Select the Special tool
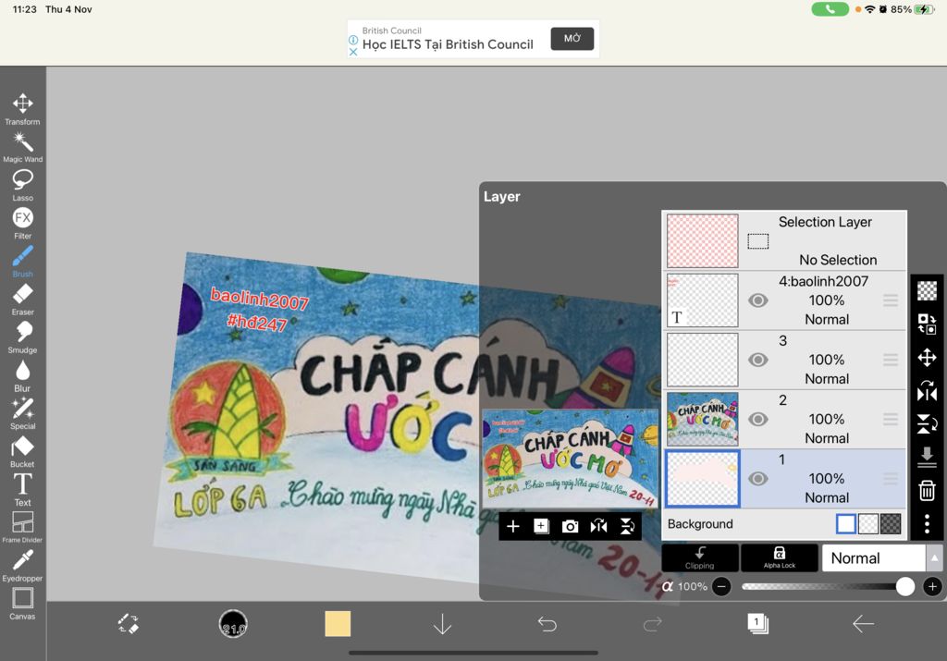 click(x=22, y=414)
